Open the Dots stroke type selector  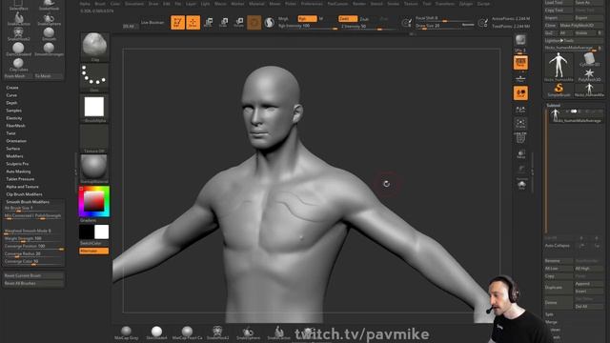tap(94, 77)
